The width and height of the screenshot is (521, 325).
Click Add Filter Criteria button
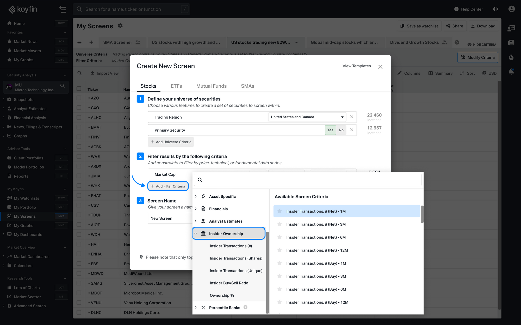[168, 186]
